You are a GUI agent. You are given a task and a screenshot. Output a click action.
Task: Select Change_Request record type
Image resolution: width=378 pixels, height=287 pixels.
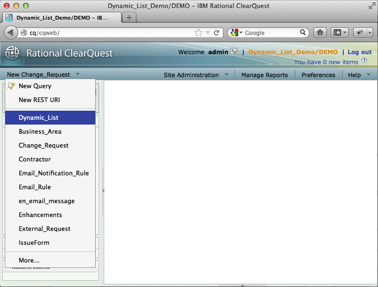point(50,145)
